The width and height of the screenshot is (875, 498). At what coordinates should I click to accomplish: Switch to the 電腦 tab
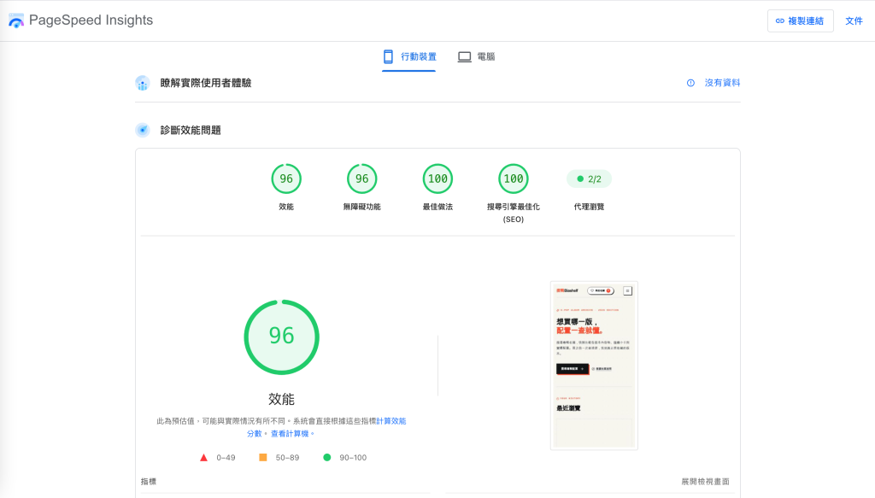coord(476,57)
